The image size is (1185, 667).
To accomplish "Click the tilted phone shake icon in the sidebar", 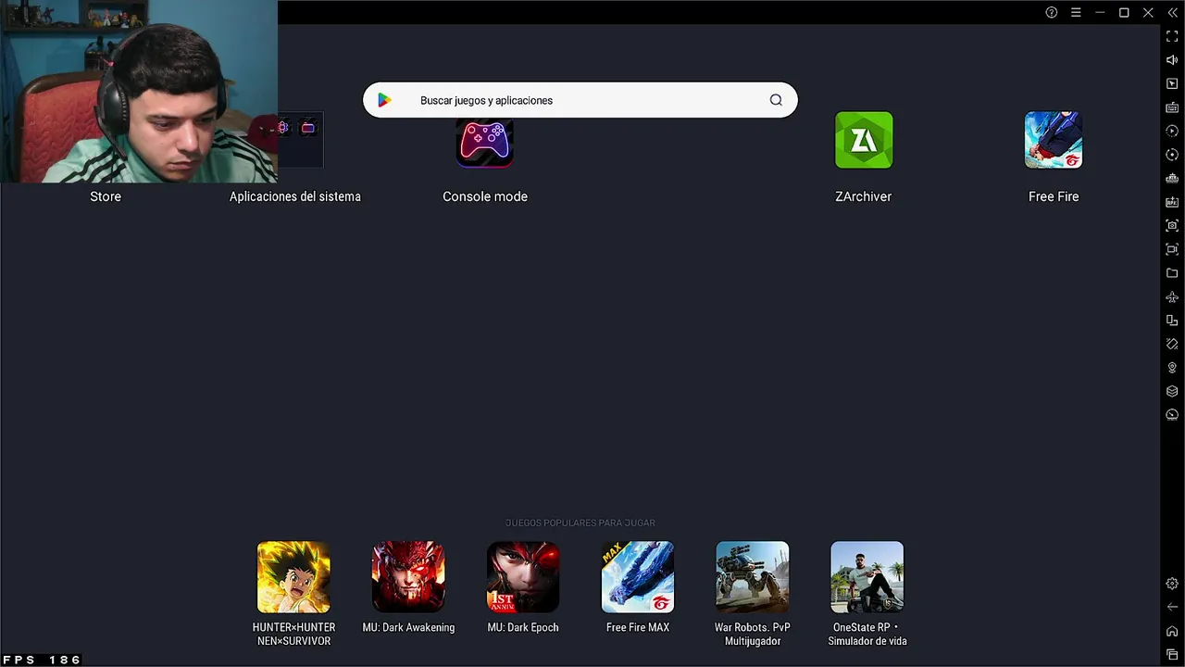I will 1172,344.
